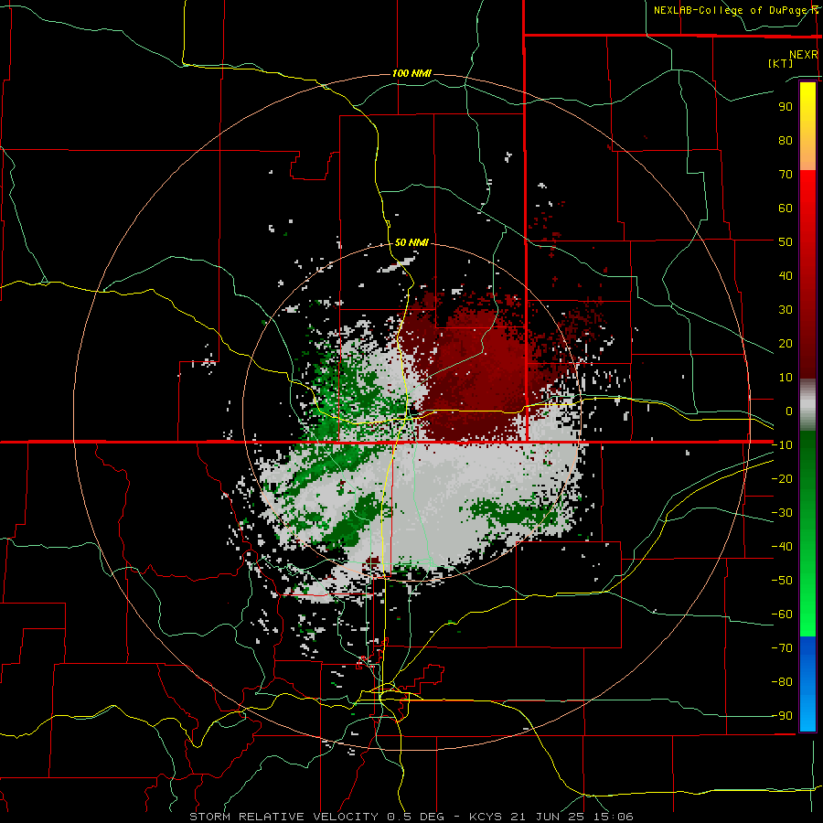Image resolution: width=823 pixels, height=823 pixels.
Task: Click the positive 90 scale value
Action: 786,107
